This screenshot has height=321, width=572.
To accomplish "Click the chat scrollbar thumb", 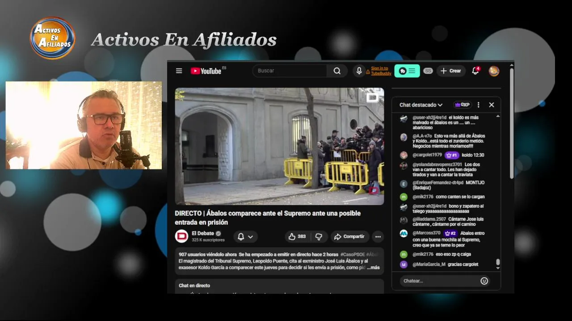I will pos(498,262).
